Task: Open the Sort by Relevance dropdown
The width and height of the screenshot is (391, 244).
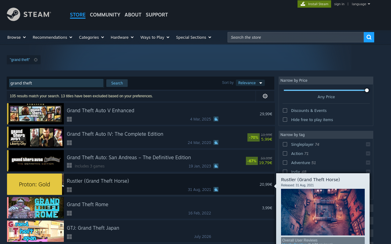Action: tap(250, 83)
